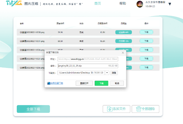Viewport: 183px width, 124px height.
Task: Click the 已压缩 72% ratio badge
Action: click(123, 41)
